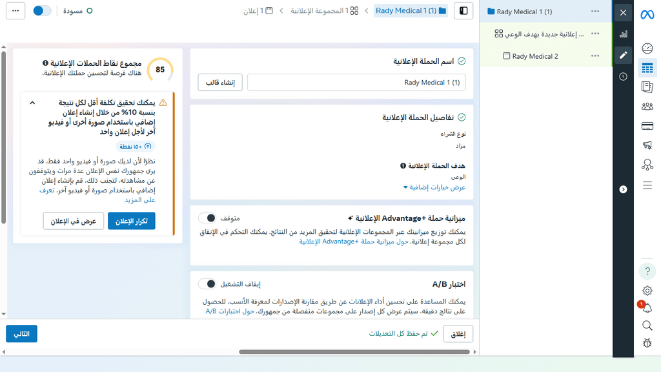Open Settings gear icon in sidebar
Viewport: 661px width, 372px height.
(647, 291)
